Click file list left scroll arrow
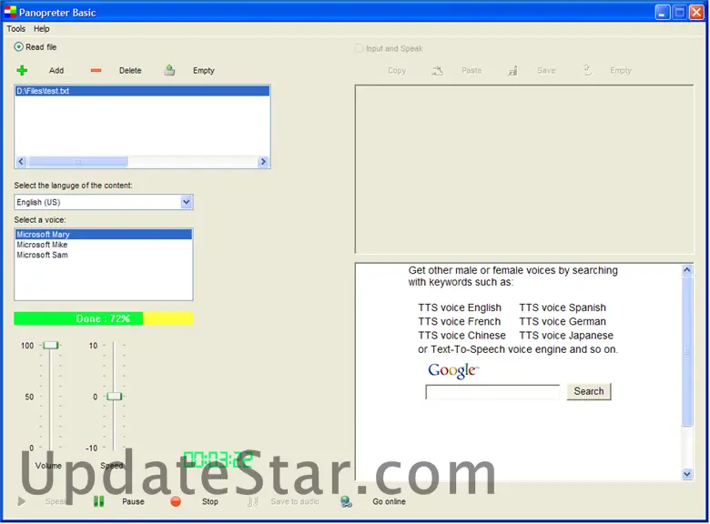Viewport: 710px width, 524px height. point(21,162)
